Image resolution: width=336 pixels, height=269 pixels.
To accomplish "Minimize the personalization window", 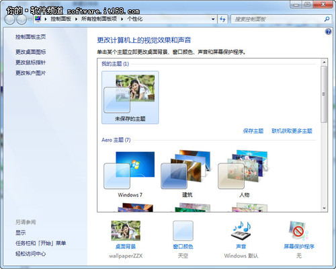I will 296,5.
